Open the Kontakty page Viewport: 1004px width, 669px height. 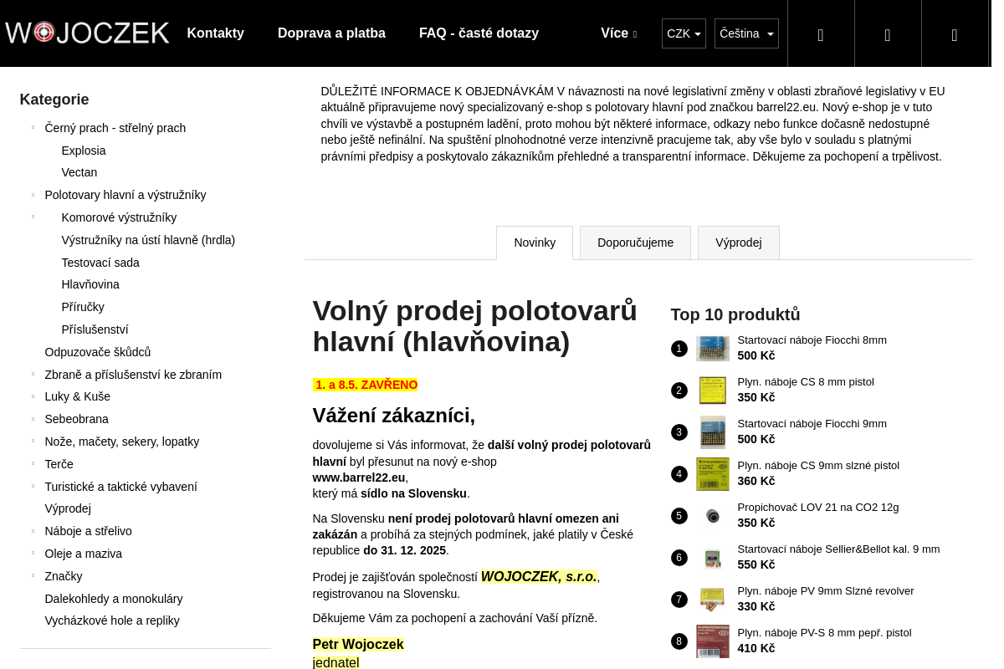(215, 33)
